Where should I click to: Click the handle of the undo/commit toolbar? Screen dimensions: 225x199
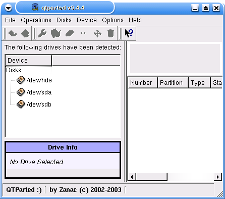5,33
